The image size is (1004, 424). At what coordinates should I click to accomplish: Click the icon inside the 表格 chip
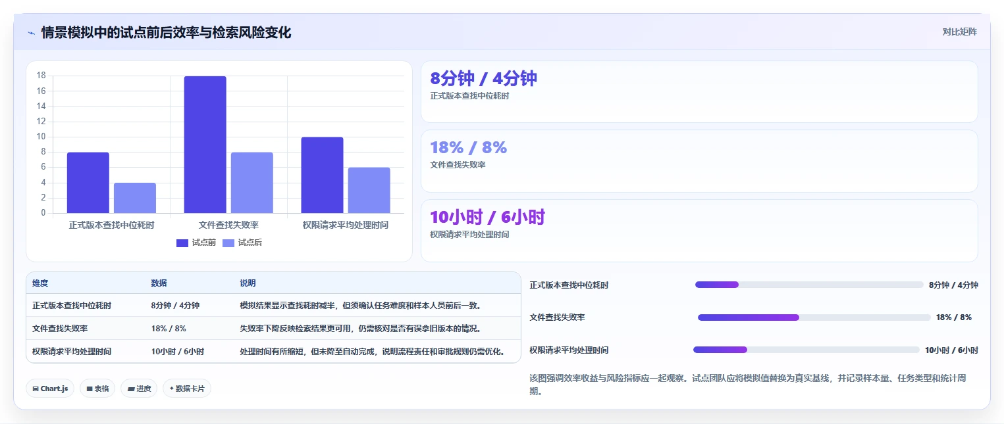(x=90, y=389)
